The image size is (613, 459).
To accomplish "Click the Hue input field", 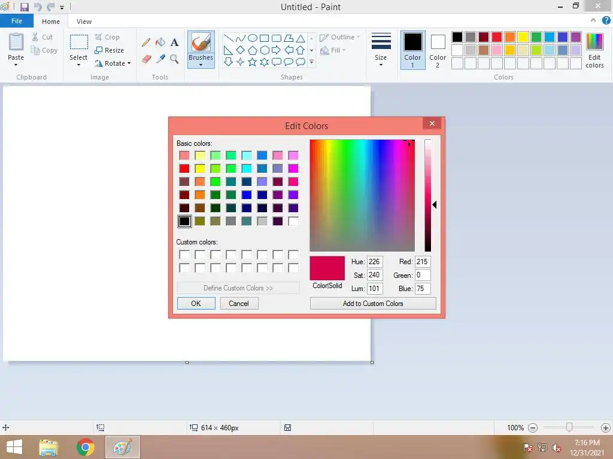I will coord(375,262).
